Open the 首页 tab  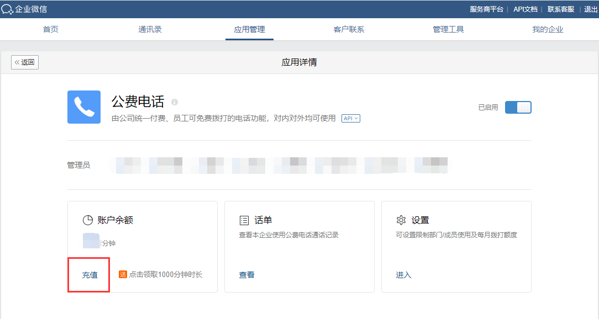tap(51, 29)
